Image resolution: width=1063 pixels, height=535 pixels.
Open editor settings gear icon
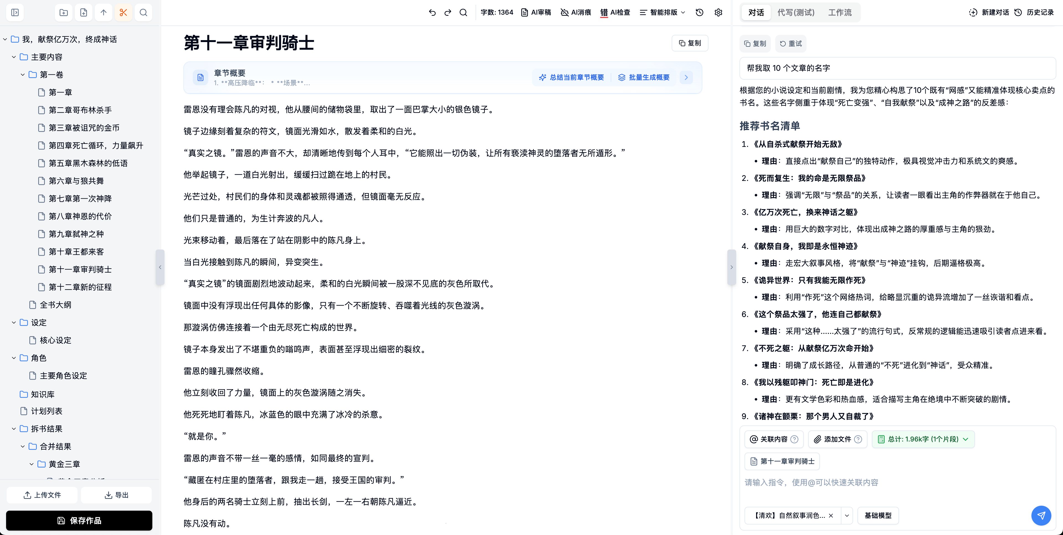[x=718, y=12]
